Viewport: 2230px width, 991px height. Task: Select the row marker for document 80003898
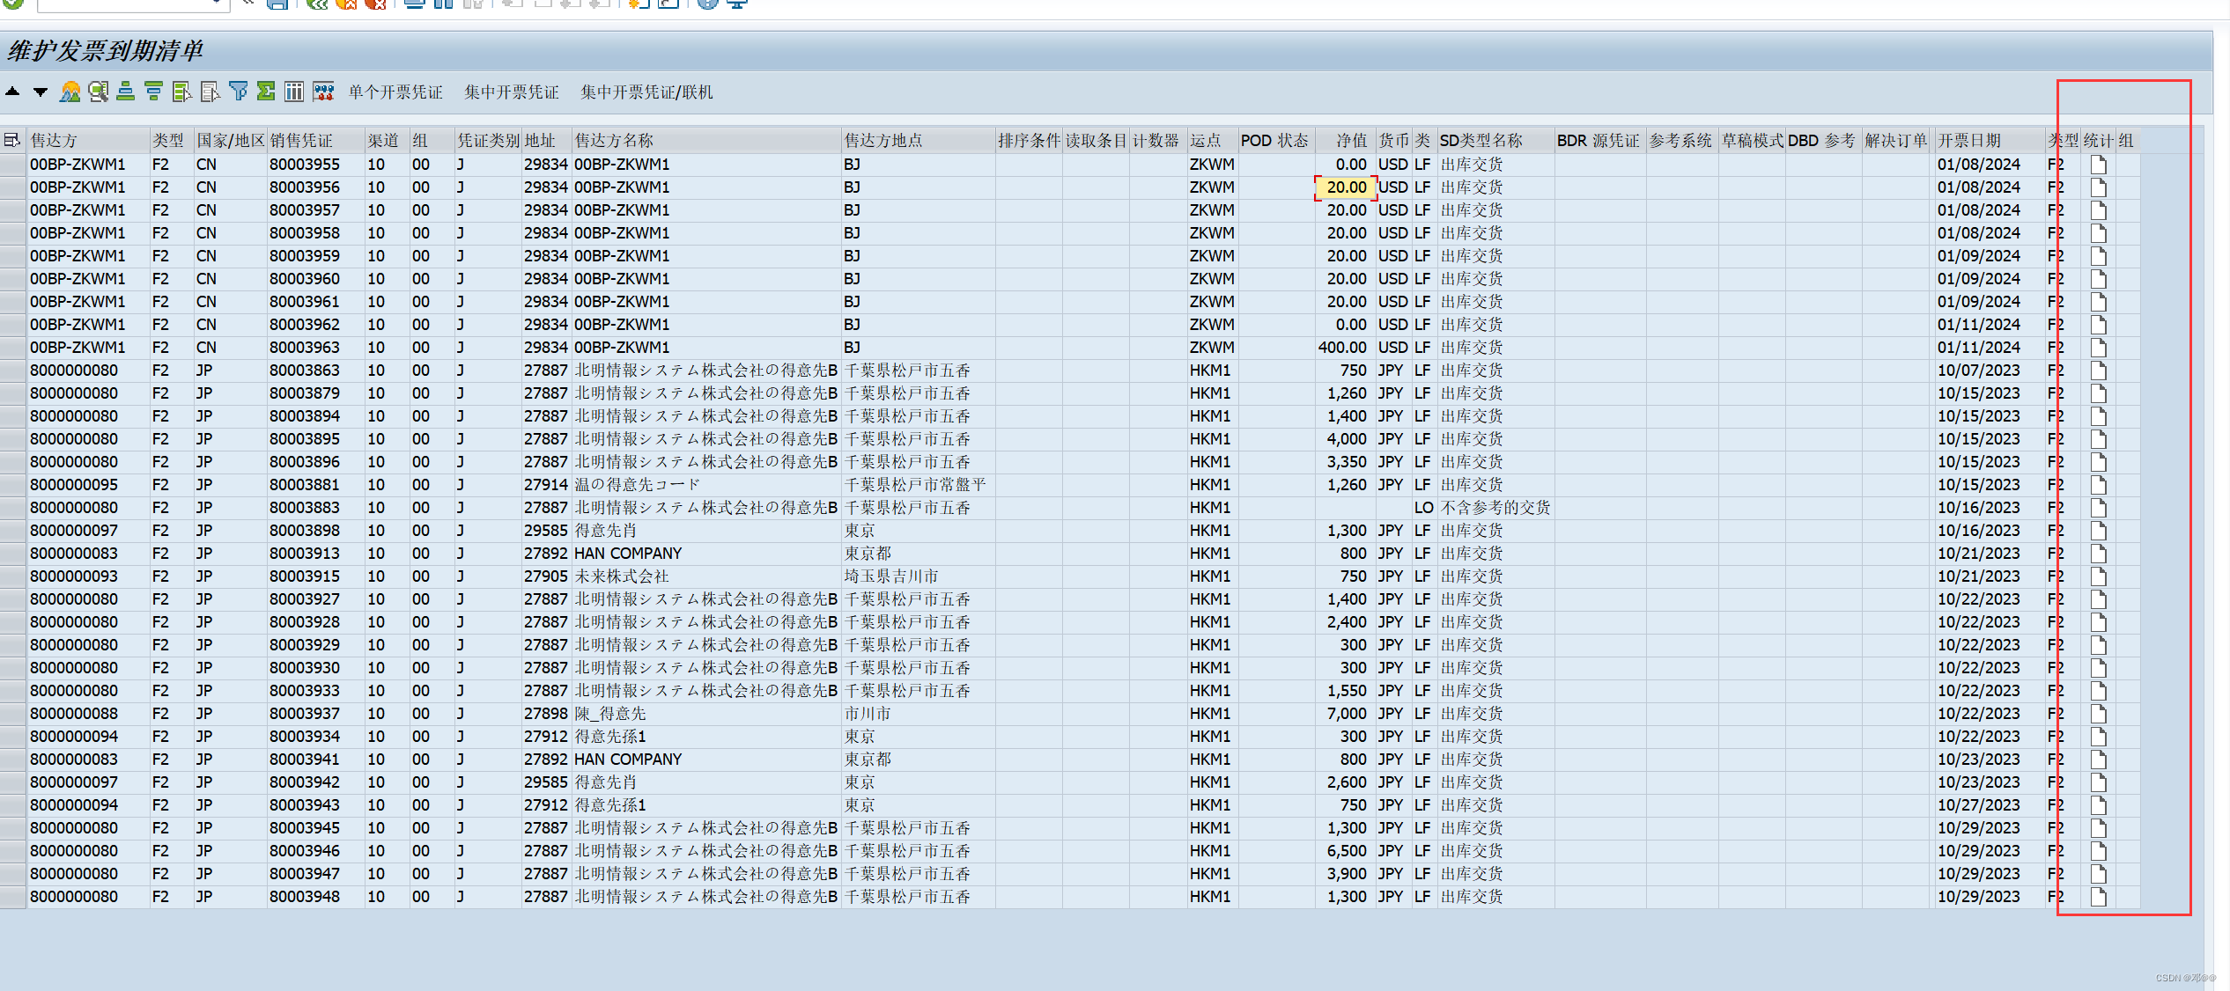[x=13, y=531]
